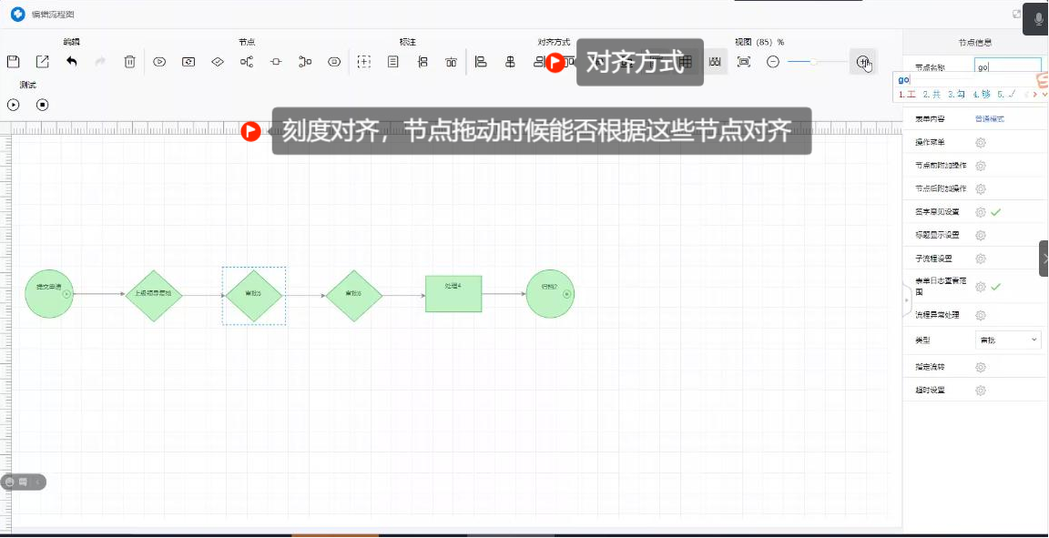Click the undo icon in 编辑 section
Viewport: 1049px width, 538px height.
click(72, 61)
